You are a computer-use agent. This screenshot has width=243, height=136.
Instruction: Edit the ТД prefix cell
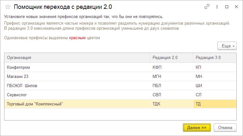pos(215,104)
